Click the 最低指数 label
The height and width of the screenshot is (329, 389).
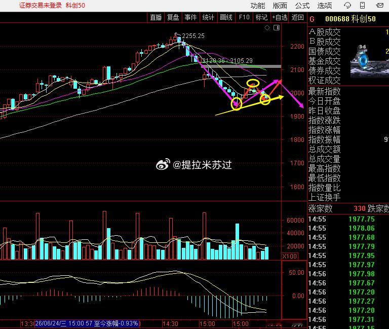tap(325, 178)
